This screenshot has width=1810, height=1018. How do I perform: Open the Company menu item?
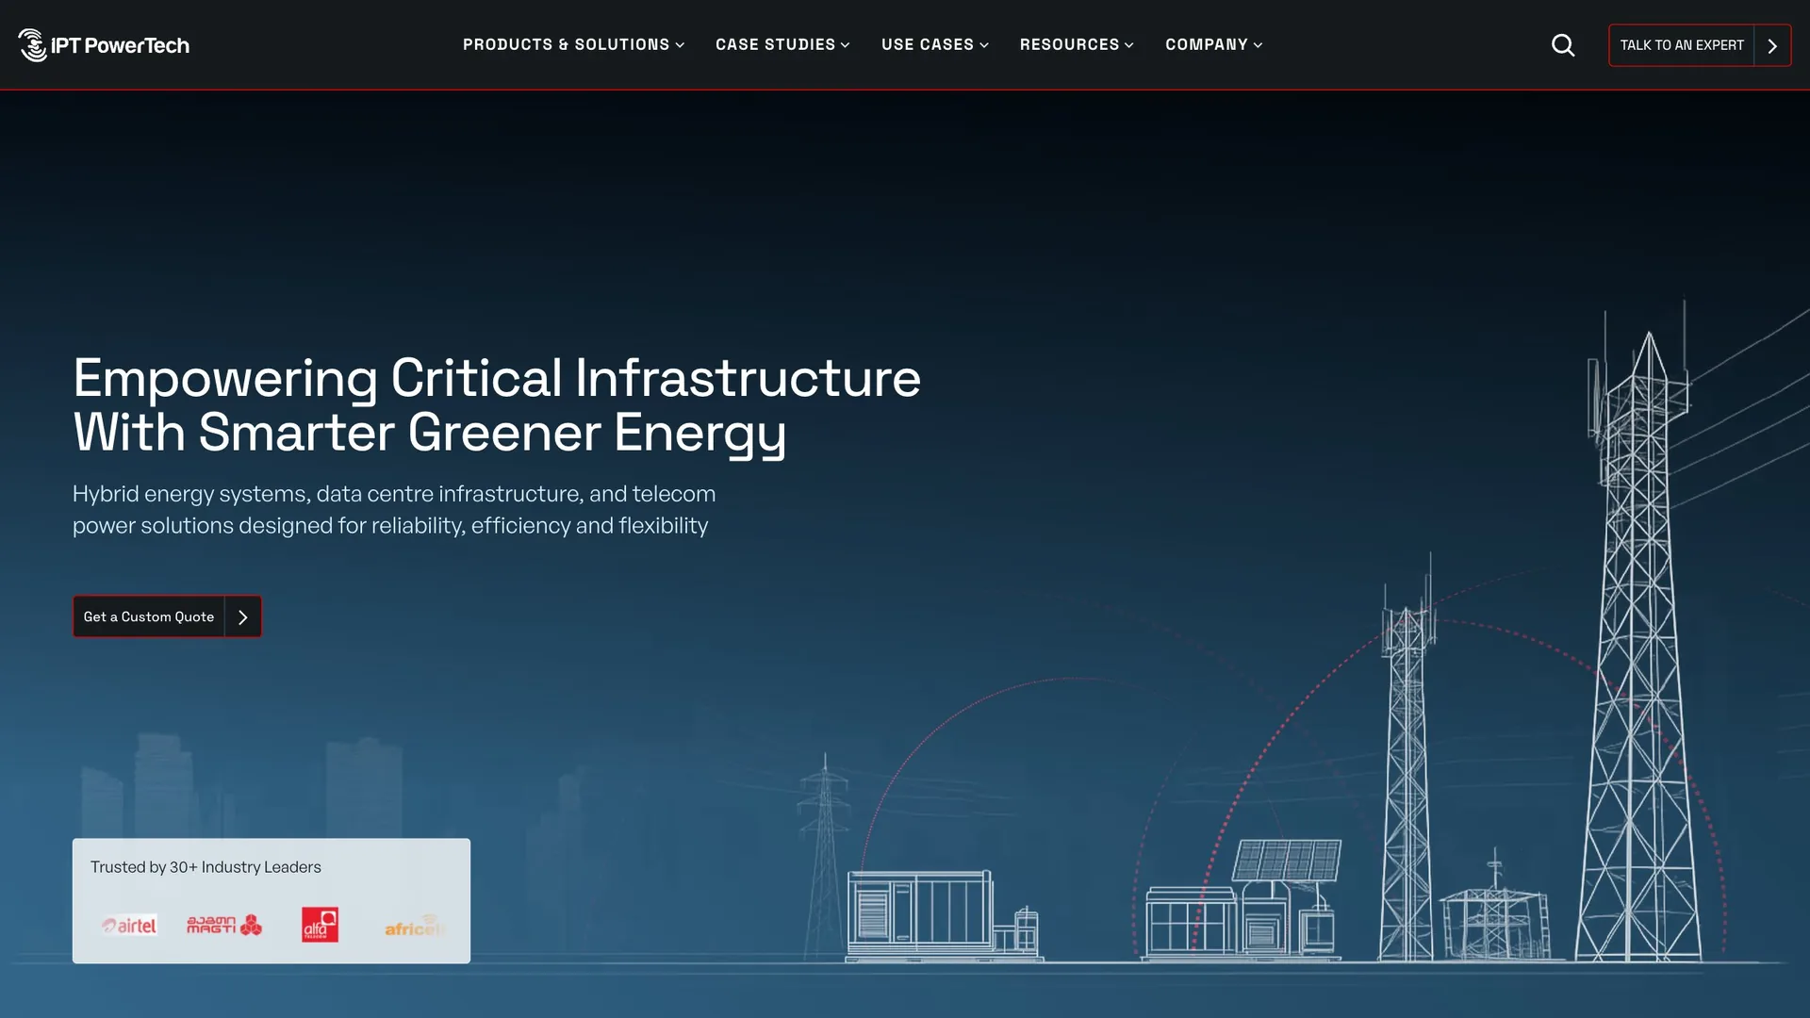(x=1213, y=44)
